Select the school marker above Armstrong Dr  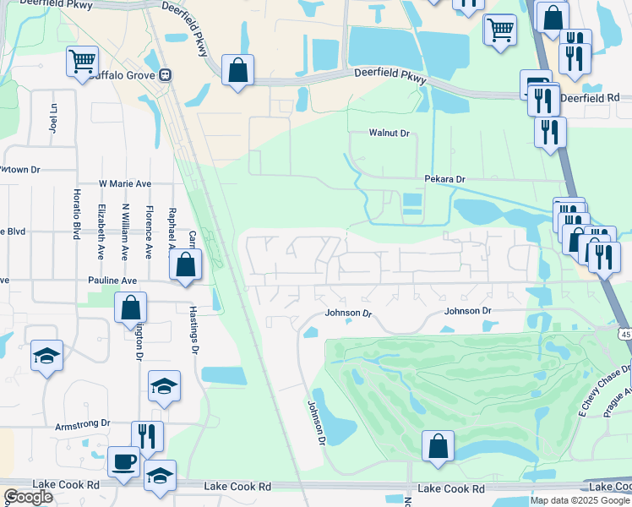tap(164, 386)
